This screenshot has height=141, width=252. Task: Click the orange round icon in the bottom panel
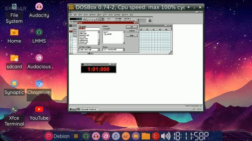pos(126,136)
